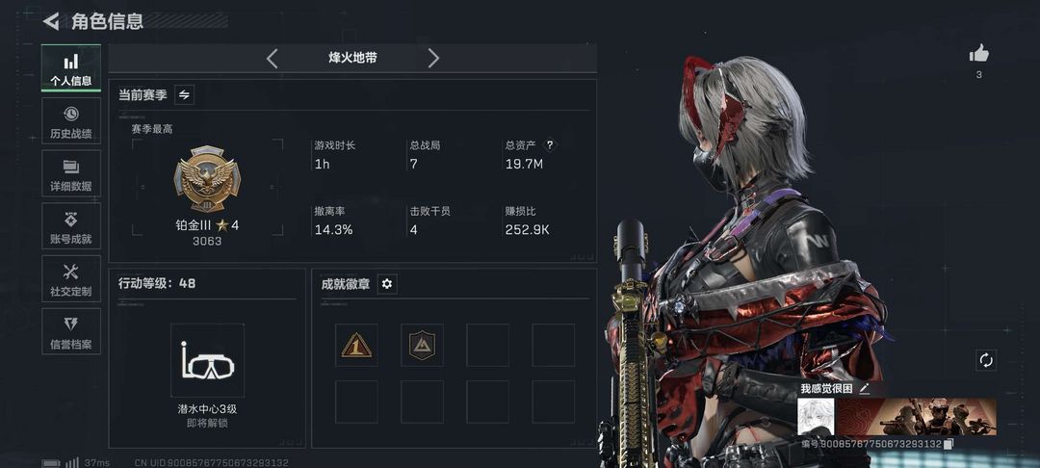
Task: Open 账号成就 in the sidebar
Action: click(71, 226)
